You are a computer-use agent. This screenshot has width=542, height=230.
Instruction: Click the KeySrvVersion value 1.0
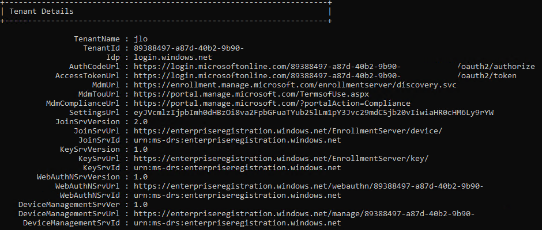click(x=141, y=149)
